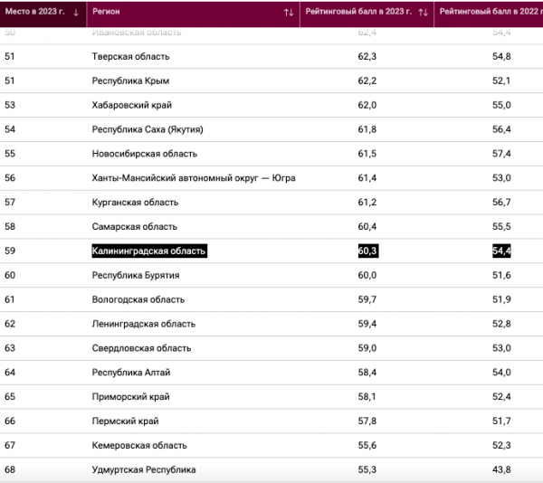543x483 pixels.
Task: Click the highlighted Калининградская область cell
Action: pos(149,251)
